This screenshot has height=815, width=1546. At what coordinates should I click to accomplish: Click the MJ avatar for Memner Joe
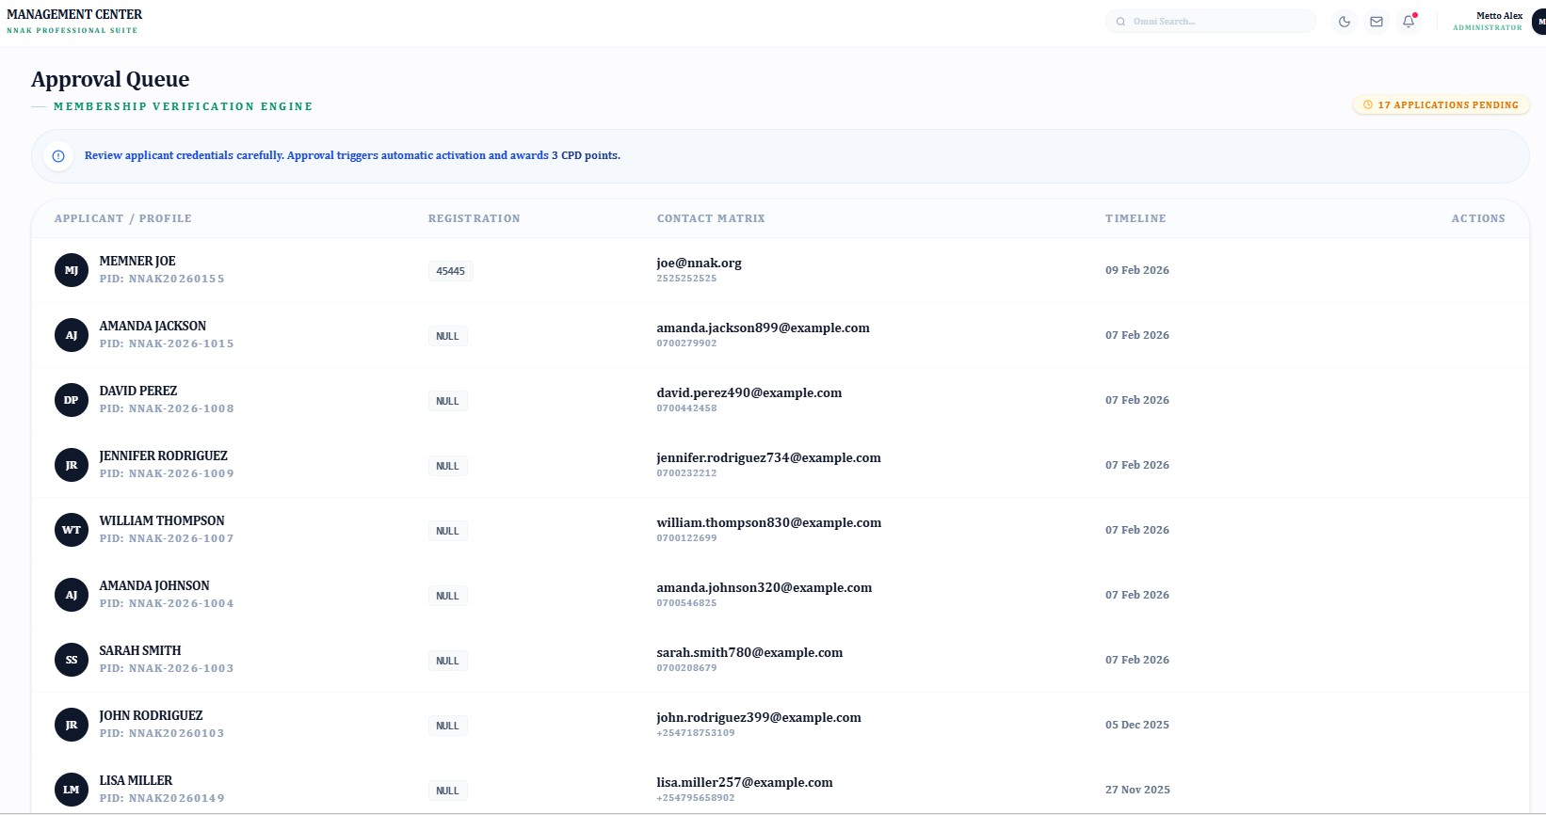point(72,270)
